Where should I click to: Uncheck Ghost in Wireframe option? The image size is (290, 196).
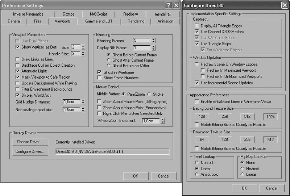coord(100,72)
